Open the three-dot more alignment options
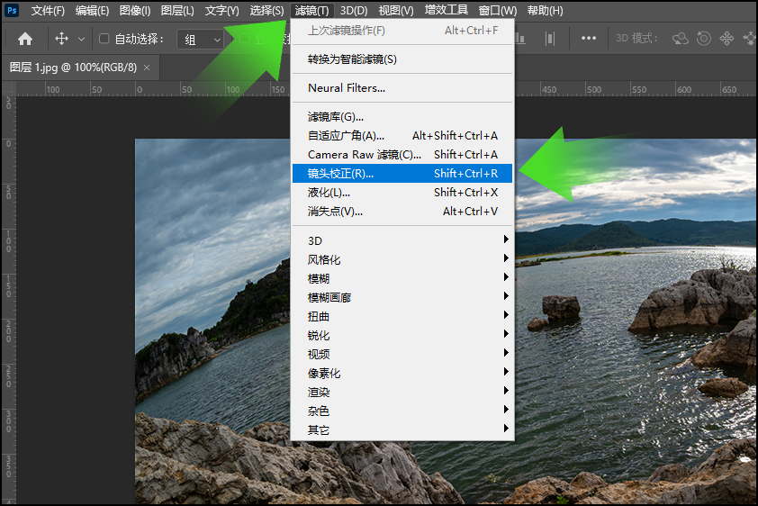Image resolution: width=758 pixels, height=506 pixels. pyautogui.click(x=589, y=39)
